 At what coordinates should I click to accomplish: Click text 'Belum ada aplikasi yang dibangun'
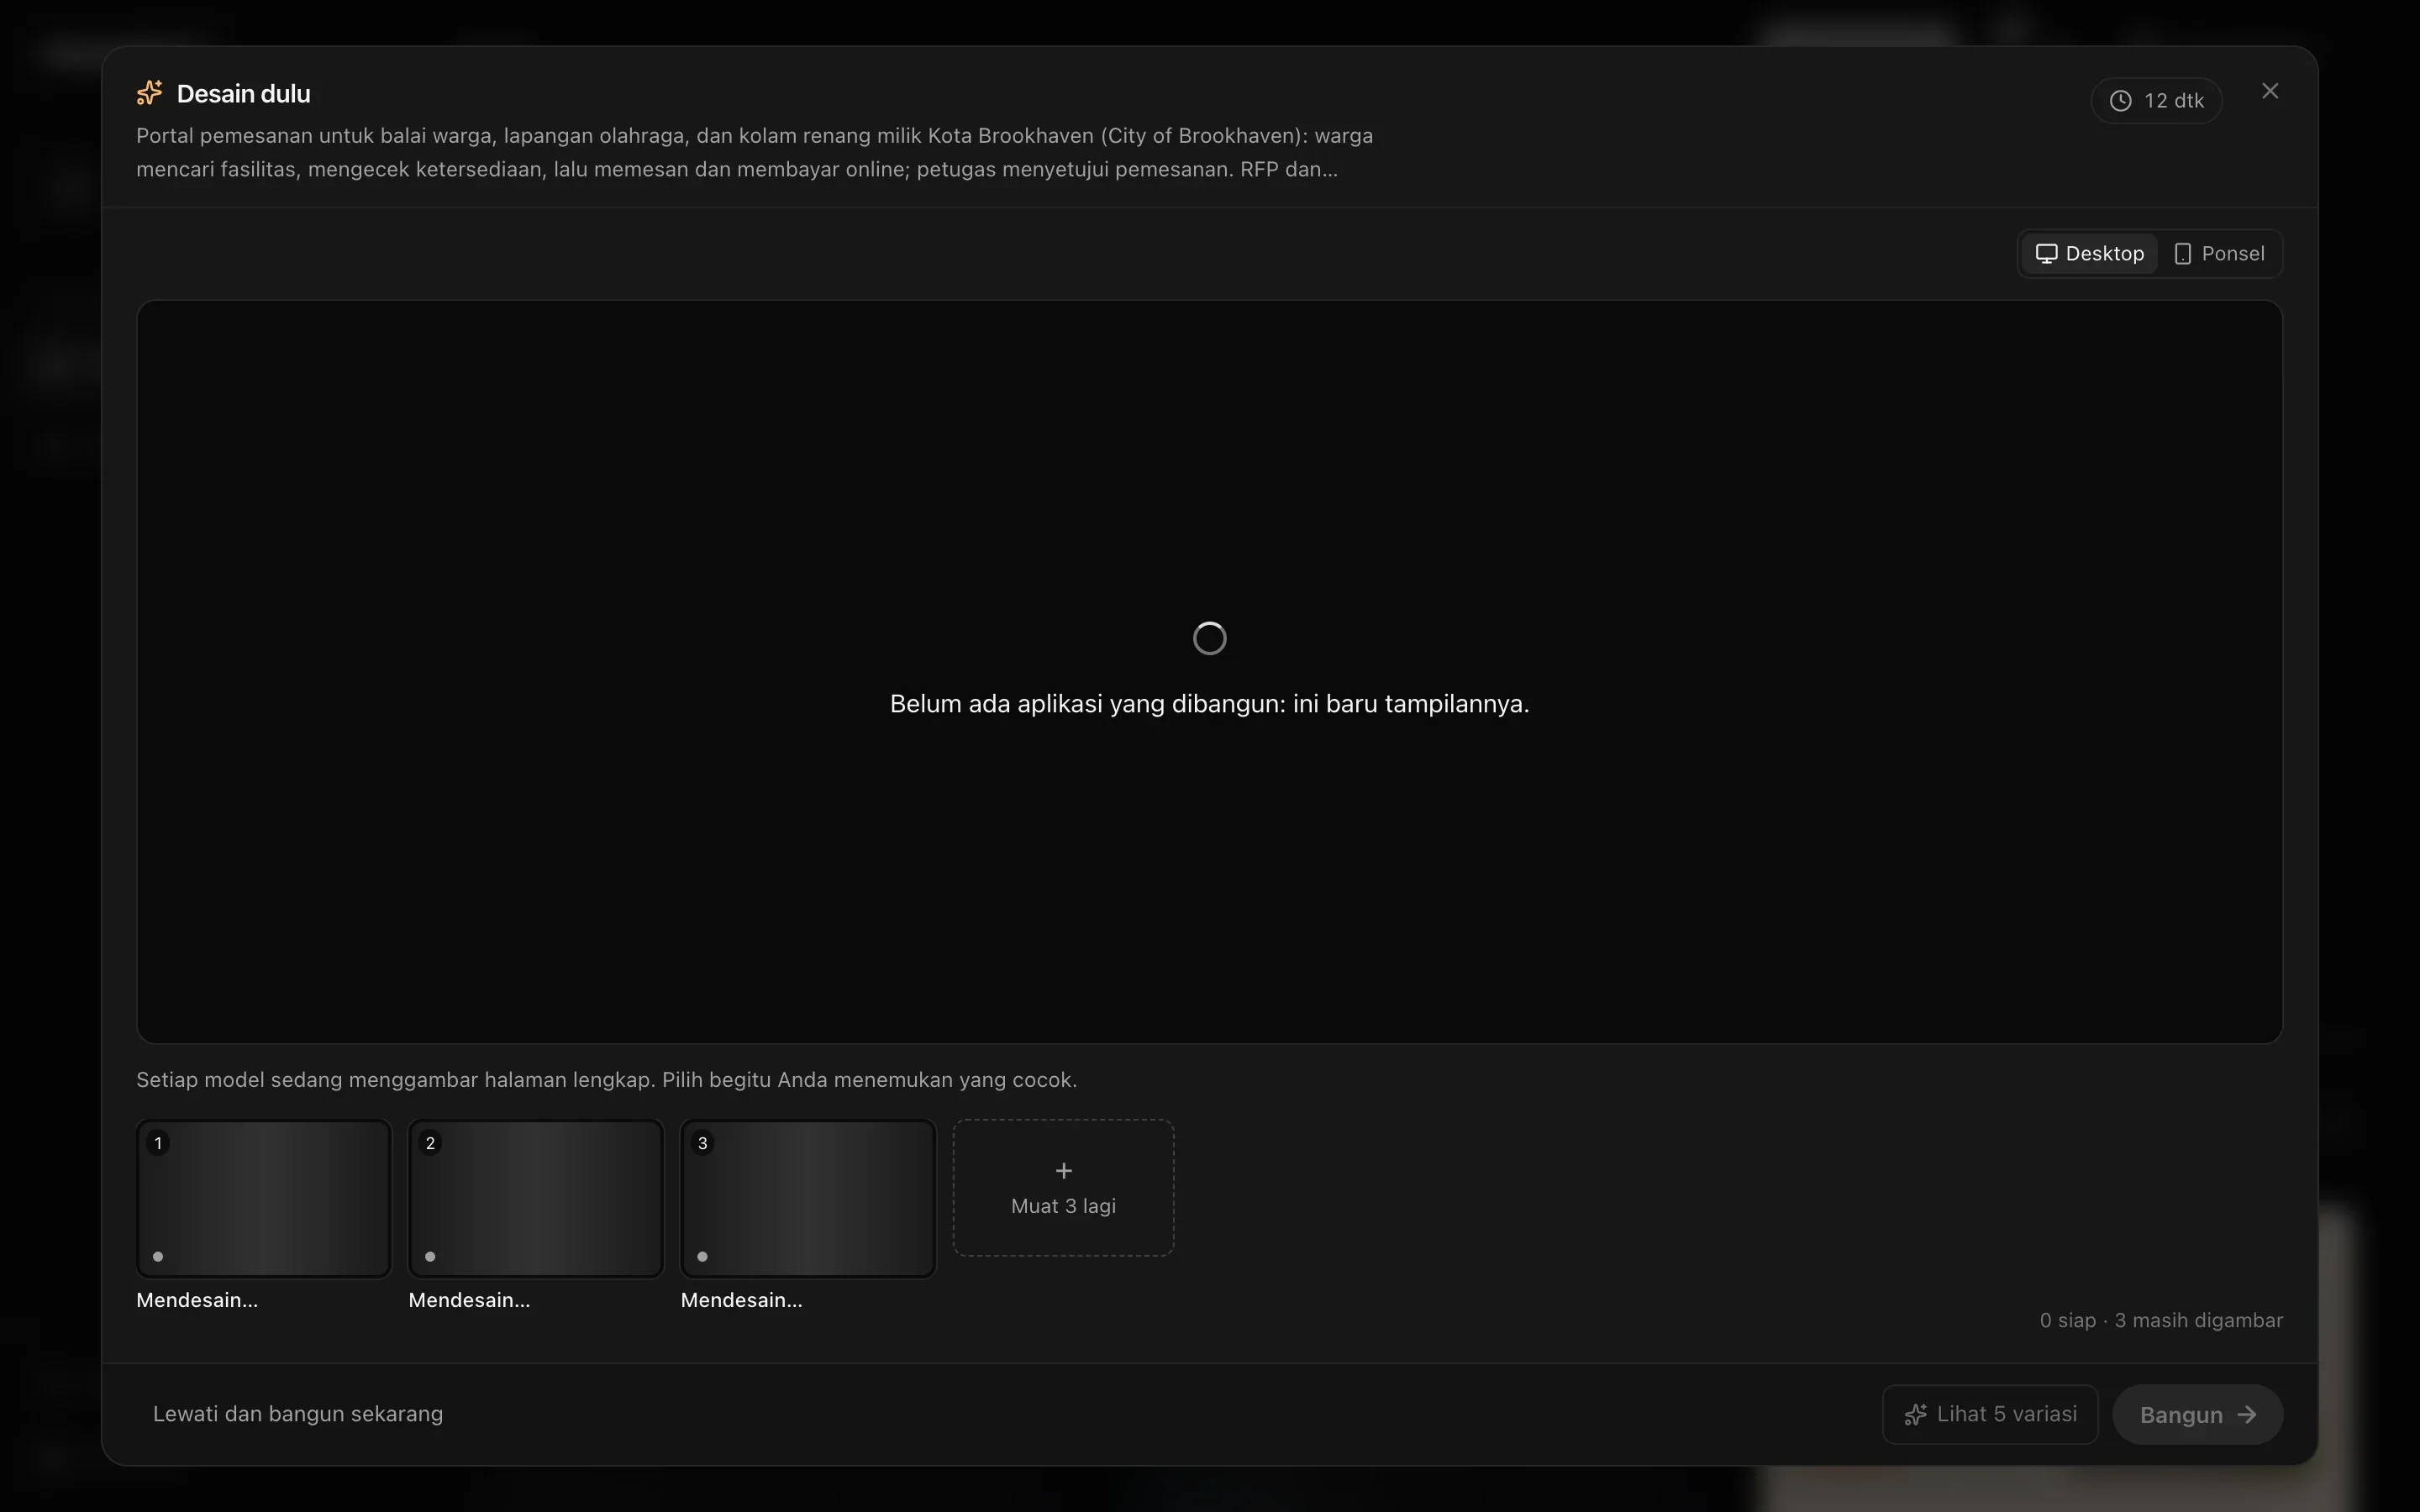pos(1087,704)
